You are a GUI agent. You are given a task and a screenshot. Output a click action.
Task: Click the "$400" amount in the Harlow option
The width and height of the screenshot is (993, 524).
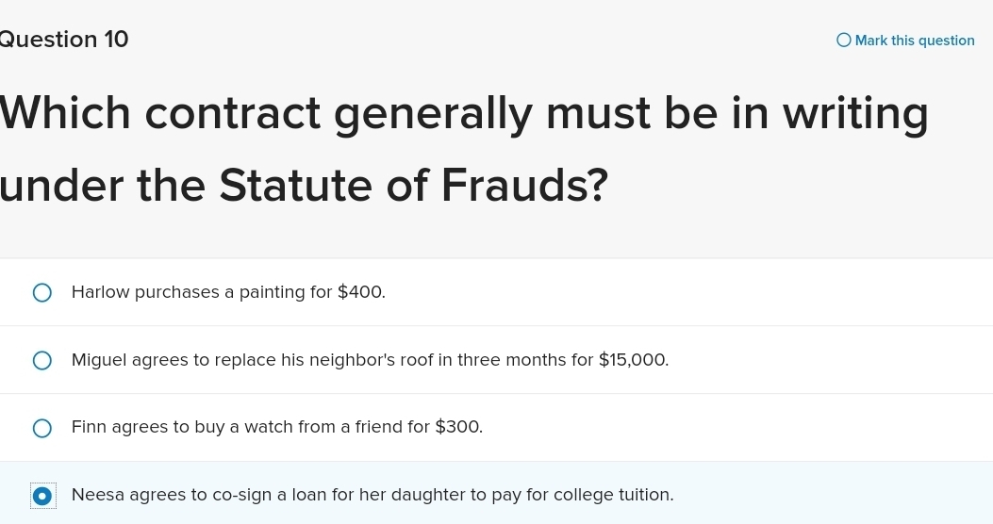359,292
